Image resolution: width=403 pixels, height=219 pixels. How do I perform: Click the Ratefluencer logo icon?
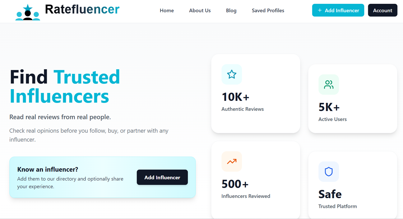point(27,10)
